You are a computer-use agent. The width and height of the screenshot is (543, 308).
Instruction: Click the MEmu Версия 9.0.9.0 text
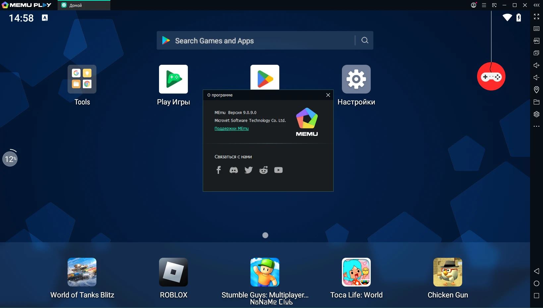235,113
